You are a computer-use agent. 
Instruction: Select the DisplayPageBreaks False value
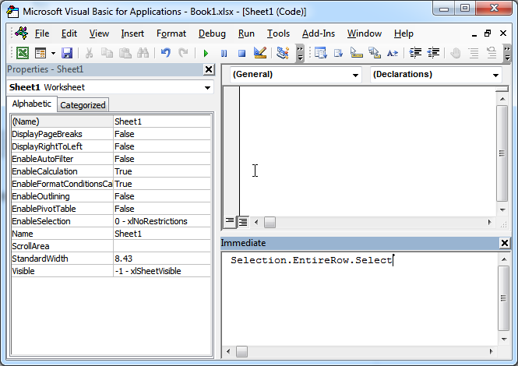point(162,134)
